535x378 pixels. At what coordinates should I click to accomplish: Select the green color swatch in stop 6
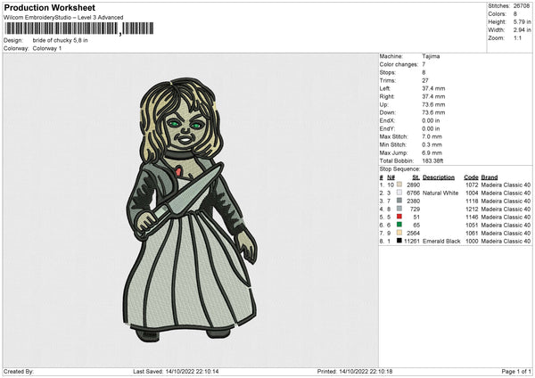point(399,225)
